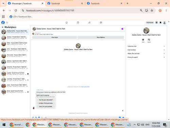Open the Leighla Guest House conversation
This screenshot has height=128, width=170.
(15, 74)
